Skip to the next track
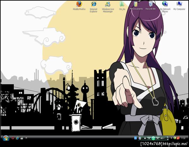The height and width of the screenshot is (147, 189). 157,138
